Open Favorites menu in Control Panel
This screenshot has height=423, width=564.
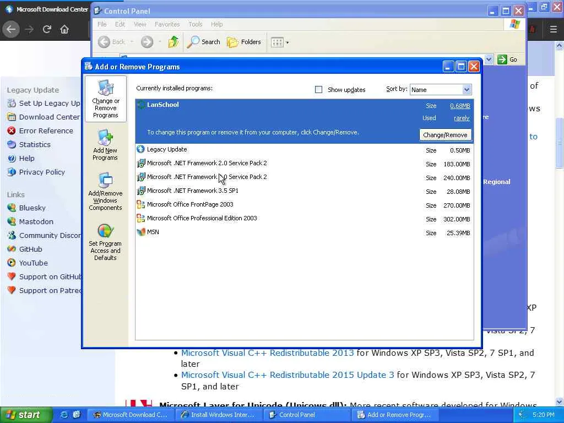coord(167,24)
